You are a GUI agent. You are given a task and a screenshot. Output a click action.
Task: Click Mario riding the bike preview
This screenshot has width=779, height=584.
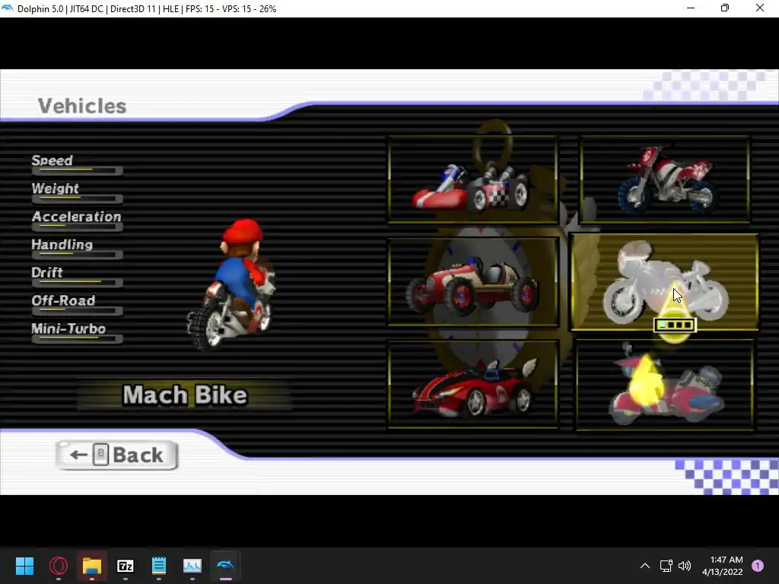pyautogui.click(x=231, y=284)
